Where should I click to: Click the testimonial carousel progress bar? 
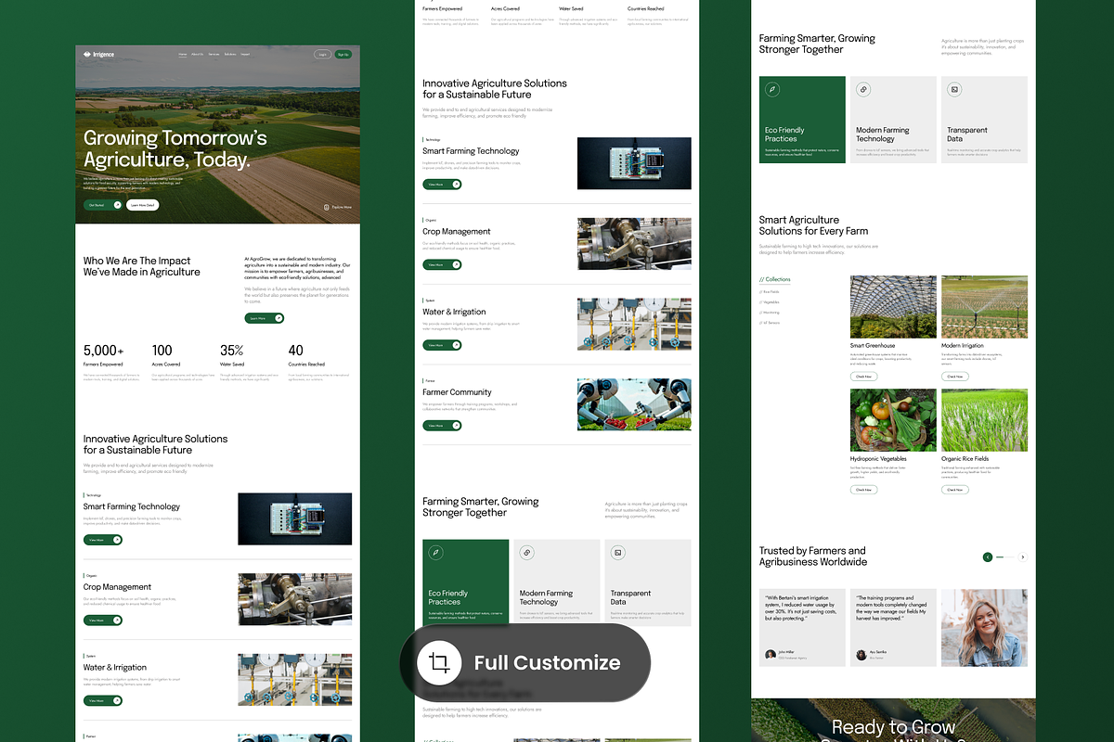click(1005, 557)
